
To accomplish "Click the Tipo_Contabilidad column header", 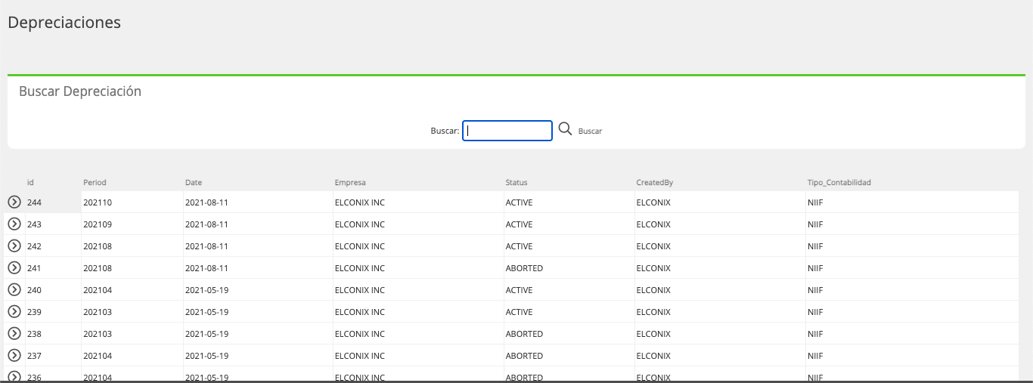I will (839, 183).
